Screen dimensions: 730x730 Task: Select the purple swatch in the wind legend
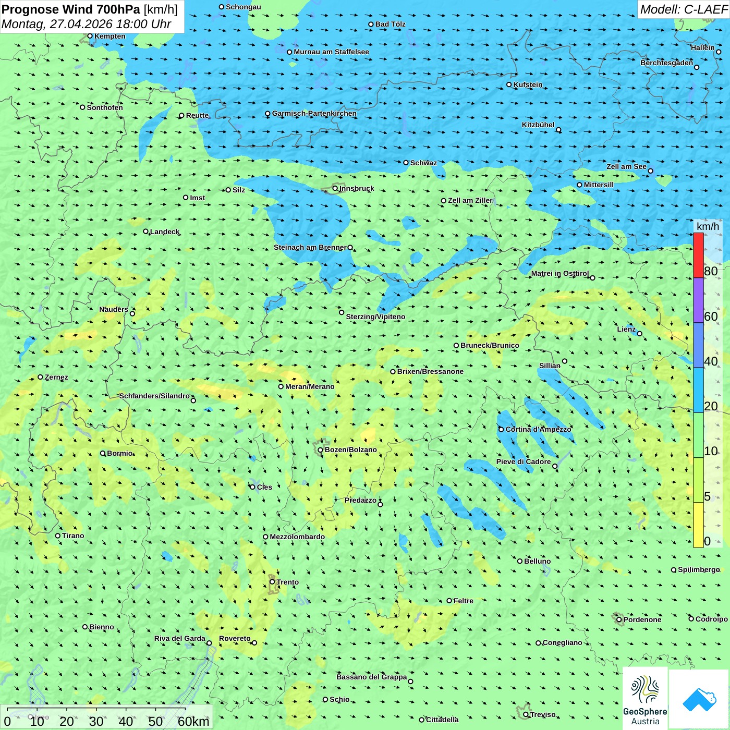pyautogui.click(x=698, y=300)
